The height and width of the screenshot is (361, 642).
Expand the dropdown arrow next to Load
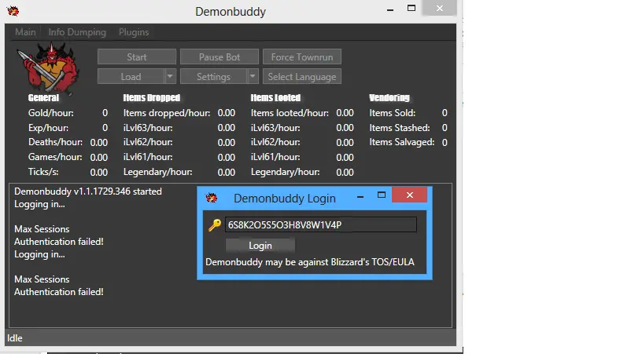(x=171, y=77)
